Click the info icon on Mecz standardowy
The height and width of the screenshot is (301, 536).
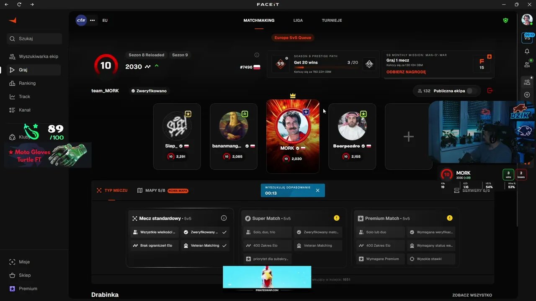click(224, 218)
